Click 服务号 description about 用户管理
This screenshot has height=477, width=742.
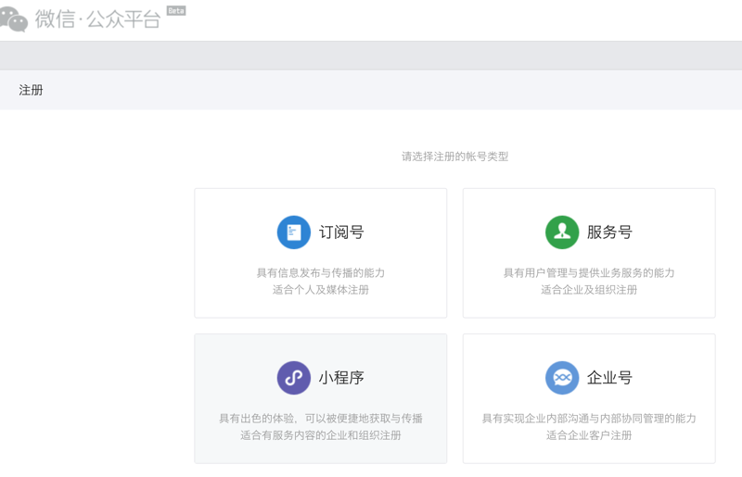pos(589,273)
